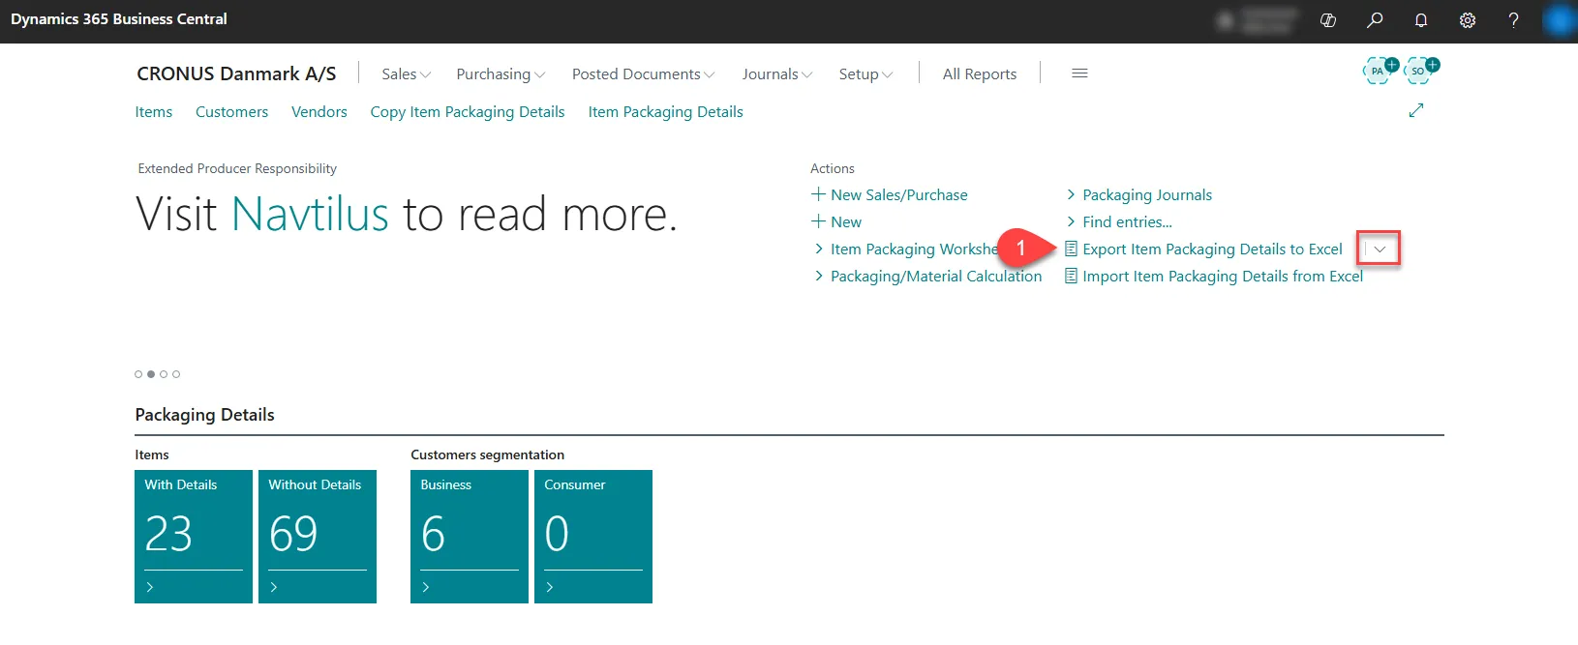Open the notifications bell icon
Viewport: 1578px width, 645px height.
click(1421, 20)
